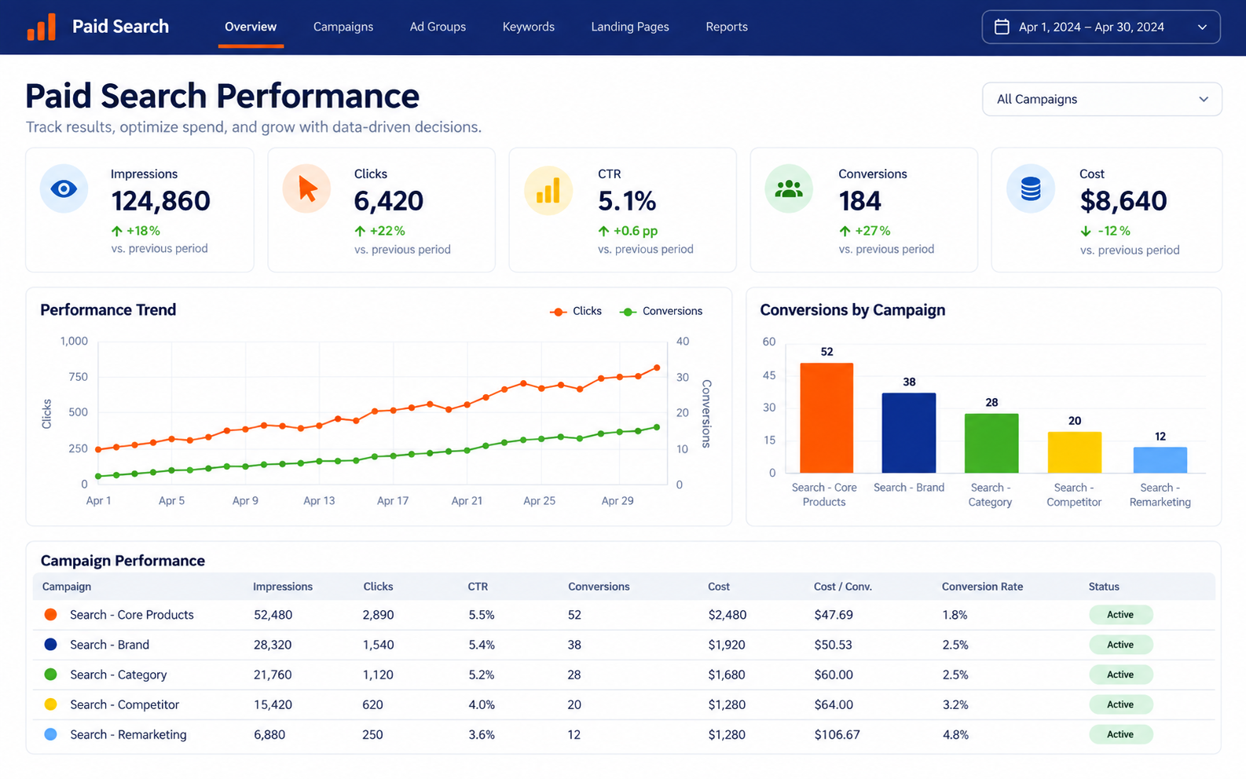The height and width of the screenshot is (779, 1246).
Task: Click the 4.8% conversion rate cell
Action: point(955,734)
